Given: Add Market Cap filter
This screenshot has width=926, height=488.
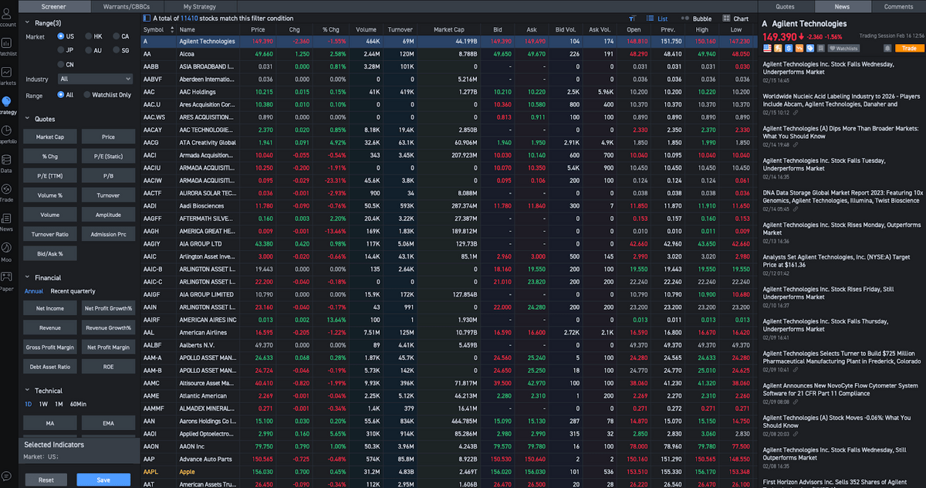Looking at the screenshot, I should 50,137.
